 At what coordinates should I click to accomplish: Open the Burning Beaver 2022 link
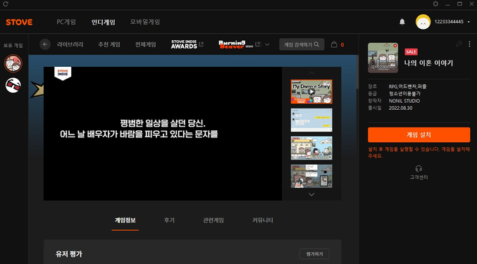click(236, 44)
